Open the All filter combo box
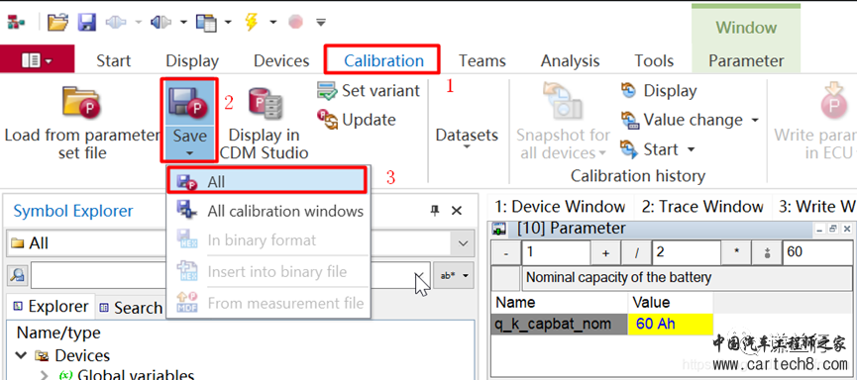This screenshot has height=380, width=857. click(x=240, y=243)
